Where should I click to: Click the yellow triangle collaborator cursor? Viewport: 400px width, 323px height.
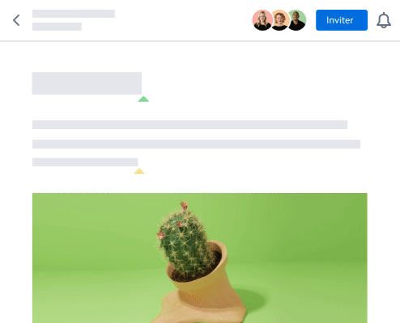(x=139, y=171)
